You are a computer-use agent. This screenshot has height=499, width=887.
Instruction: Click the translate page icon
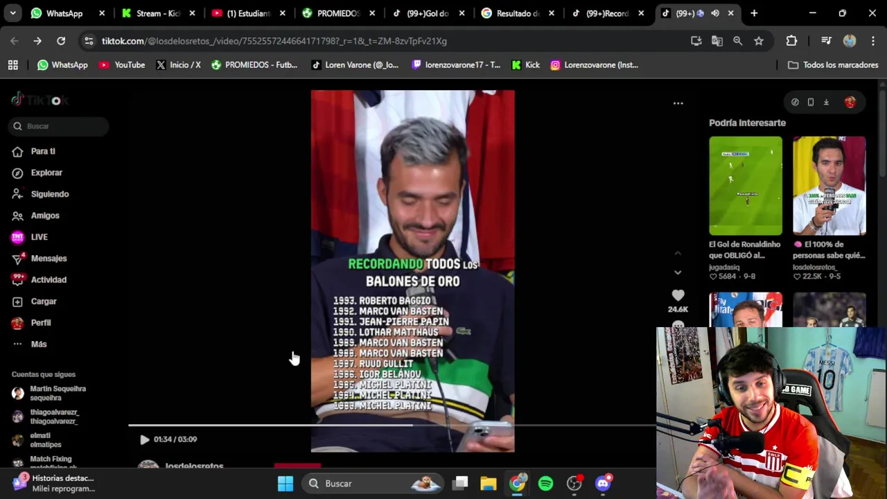717,41
